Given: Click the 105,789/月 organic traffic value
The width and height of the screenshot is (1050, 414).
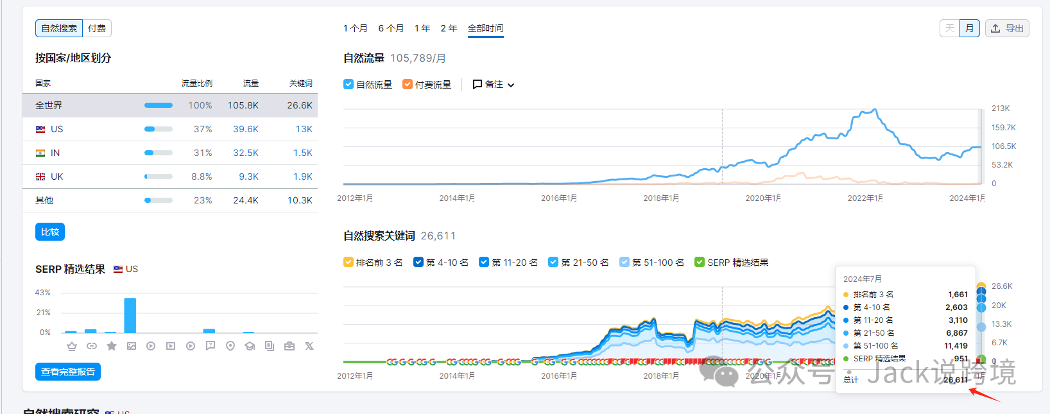Looking at the screenshot, I should (418, 58).
